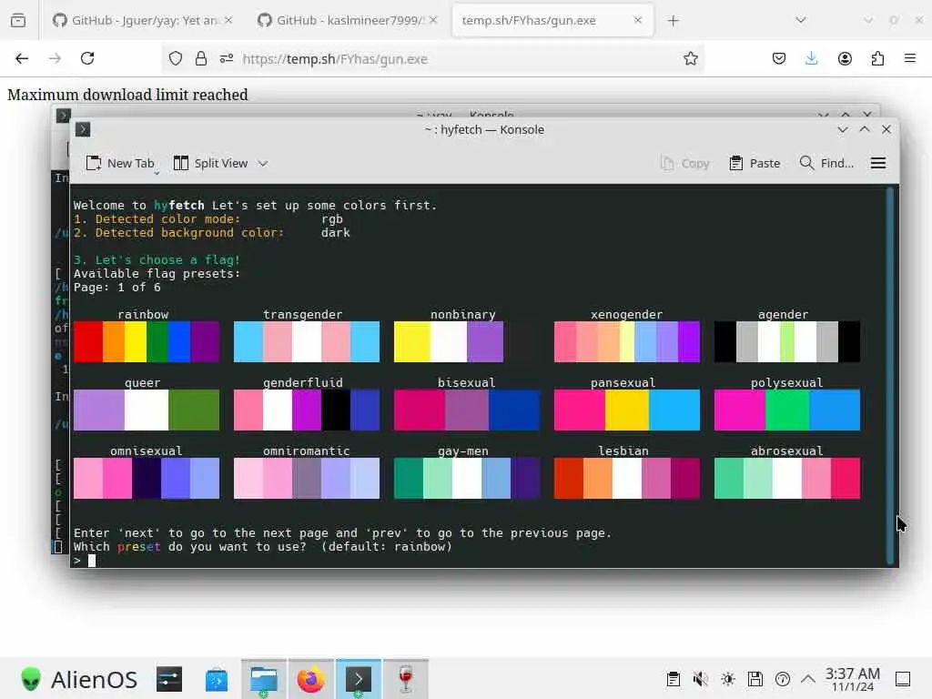The width and height of the screenshot is (932, 699).
Task: Click the Firefox forward arrow button
Action: pyautogui.click(x=55, y=58)
